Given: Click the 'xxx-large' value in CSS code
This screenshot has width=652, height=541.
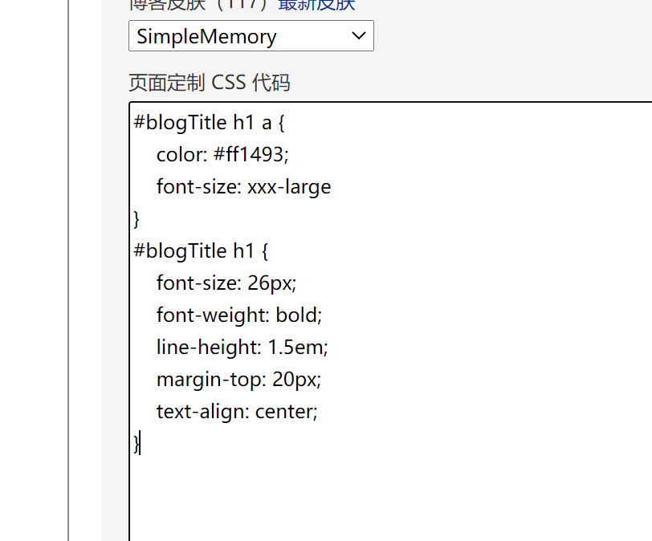Looking at the screenshot, I should point(289,187).
